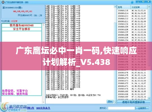Click the down arrow of plan list scrollbar

tap(115, 102)
